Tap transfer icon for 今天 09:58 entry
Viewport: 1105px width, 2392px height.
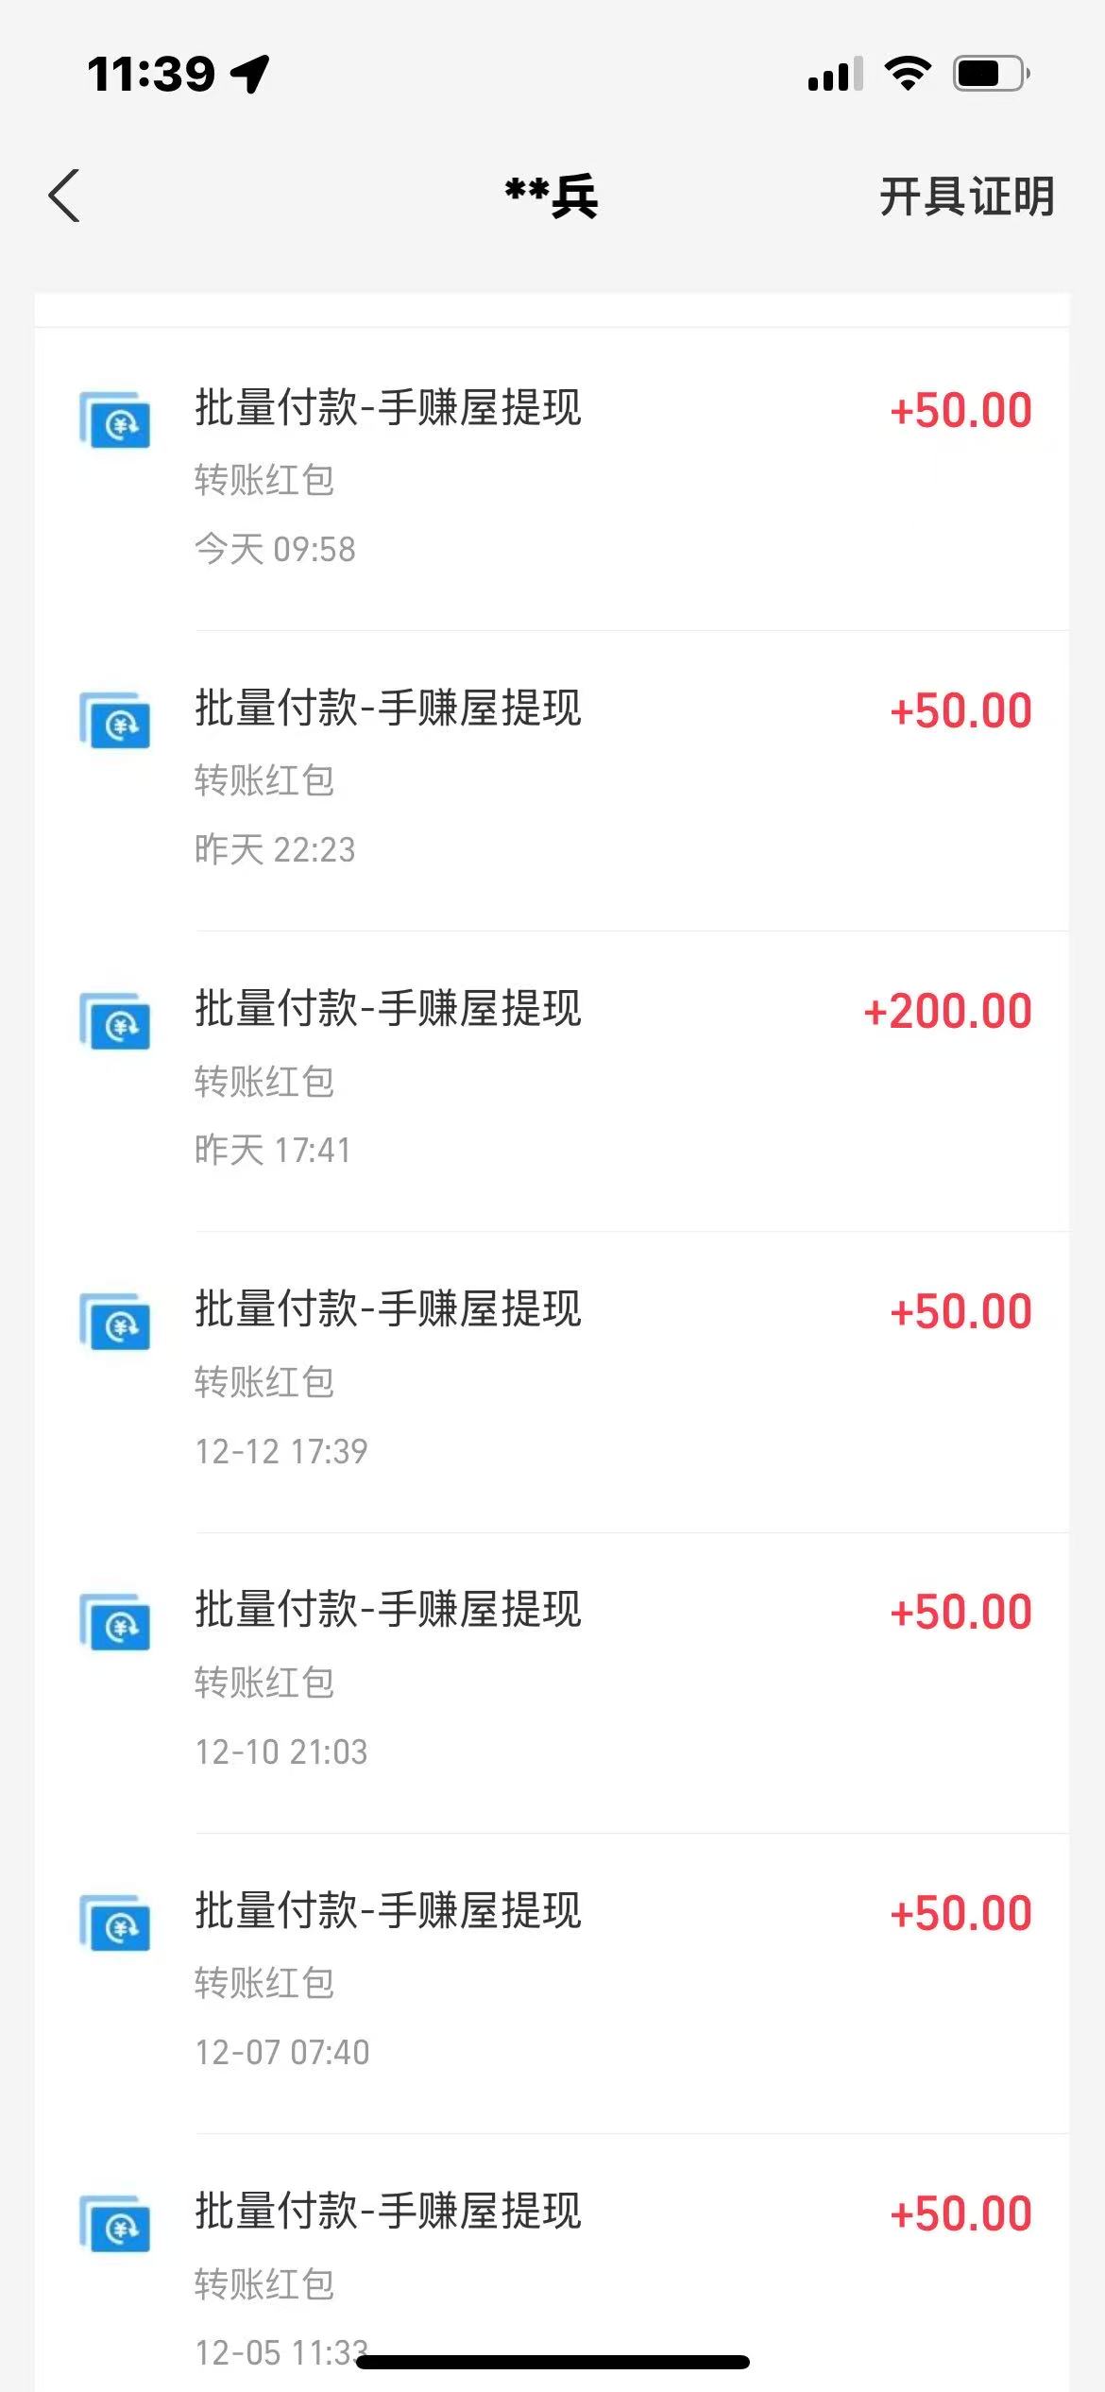coord(115,420)
